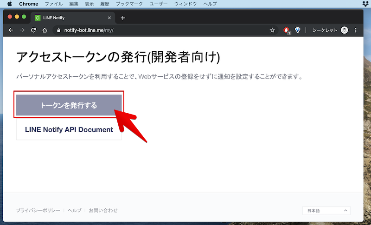This screenshot has height=225, width=371.
Task: Bookmark this page with the star icon
Action: tap(272, 30)
